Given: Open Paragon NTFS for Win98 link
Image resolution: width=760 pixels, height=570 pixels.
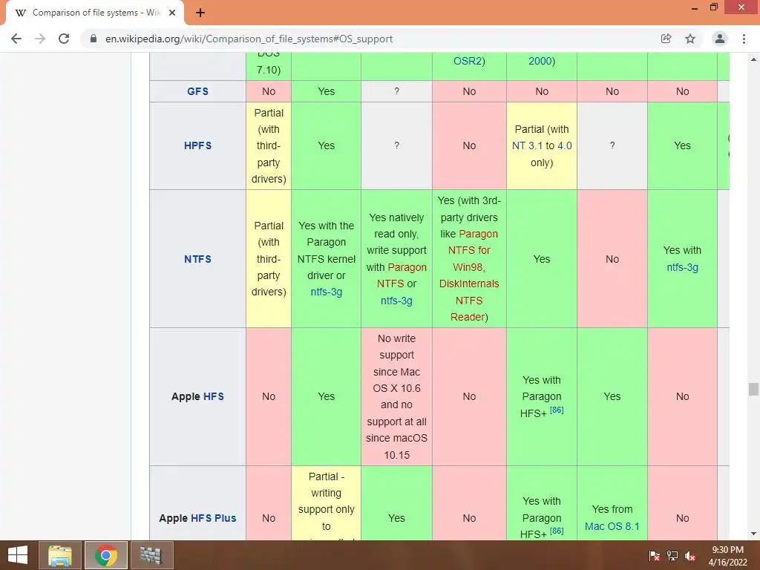Looking at the screenshot, I should (x=469, y=251).
